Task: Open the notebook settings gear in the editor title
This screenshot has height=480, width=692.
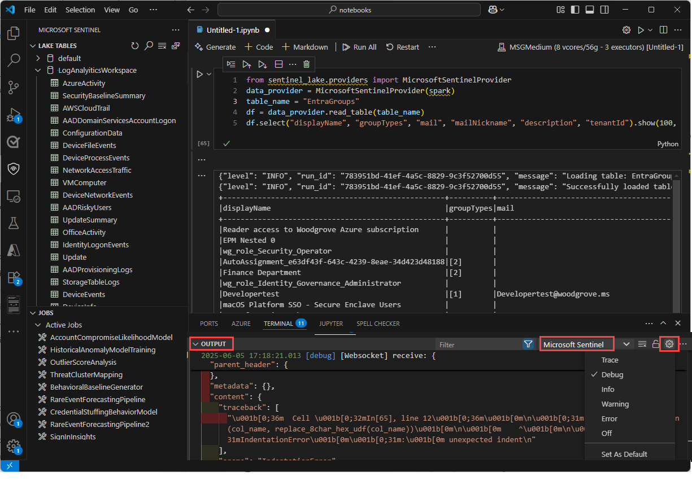Action: 626,30
